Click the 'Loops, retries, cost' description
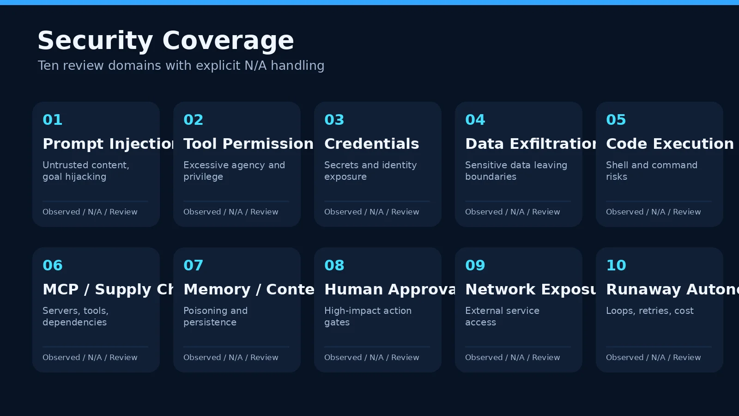Viewport: 739px width, 416px height. click(650, 311)
